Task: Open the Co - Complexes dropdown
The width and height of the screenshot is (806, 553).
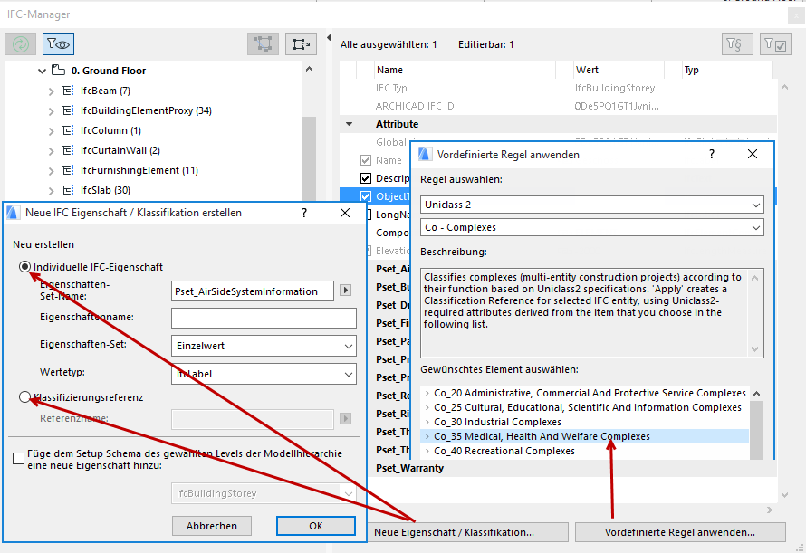Action: [591, 227]
